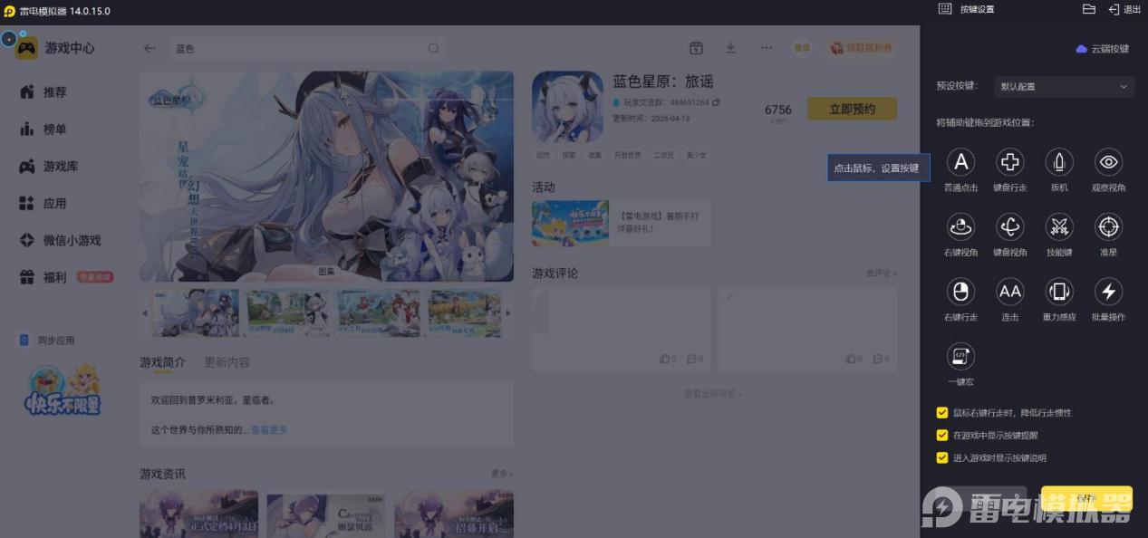Open 榜单 rankings in sidebar

pos(43,130)
